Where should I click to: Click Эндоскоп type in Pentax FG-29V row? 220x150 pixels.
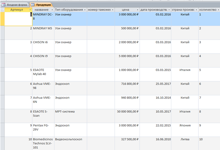pyautogui.click(x=71, y=130)
